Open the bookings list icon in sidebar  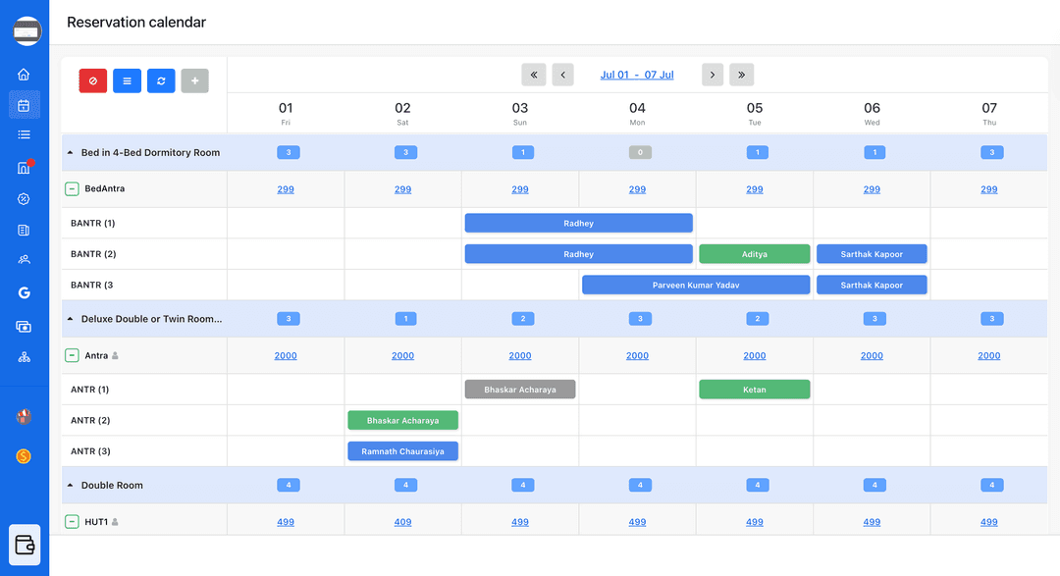[24, 134]
